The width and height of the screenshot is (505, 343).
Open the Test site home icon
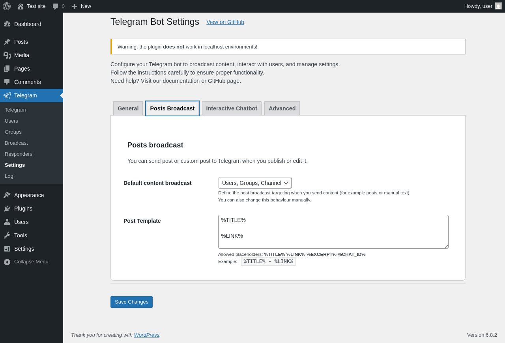tap(21, 6)
